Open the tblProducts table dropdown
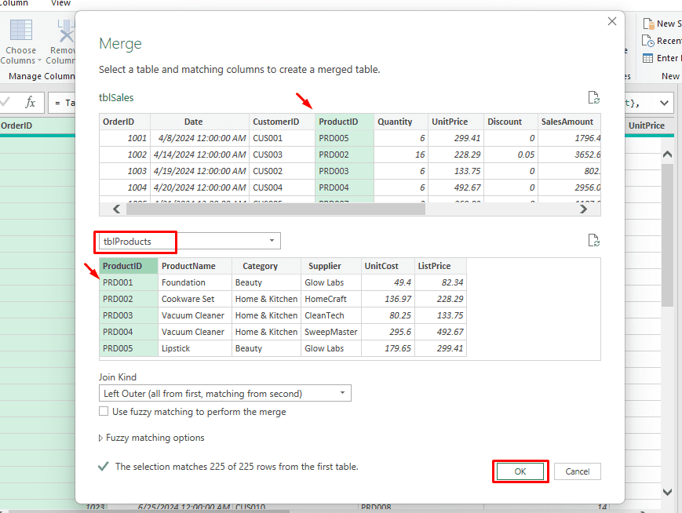The width and height of the screenshot is (682, 513). [x=272, y=241]
